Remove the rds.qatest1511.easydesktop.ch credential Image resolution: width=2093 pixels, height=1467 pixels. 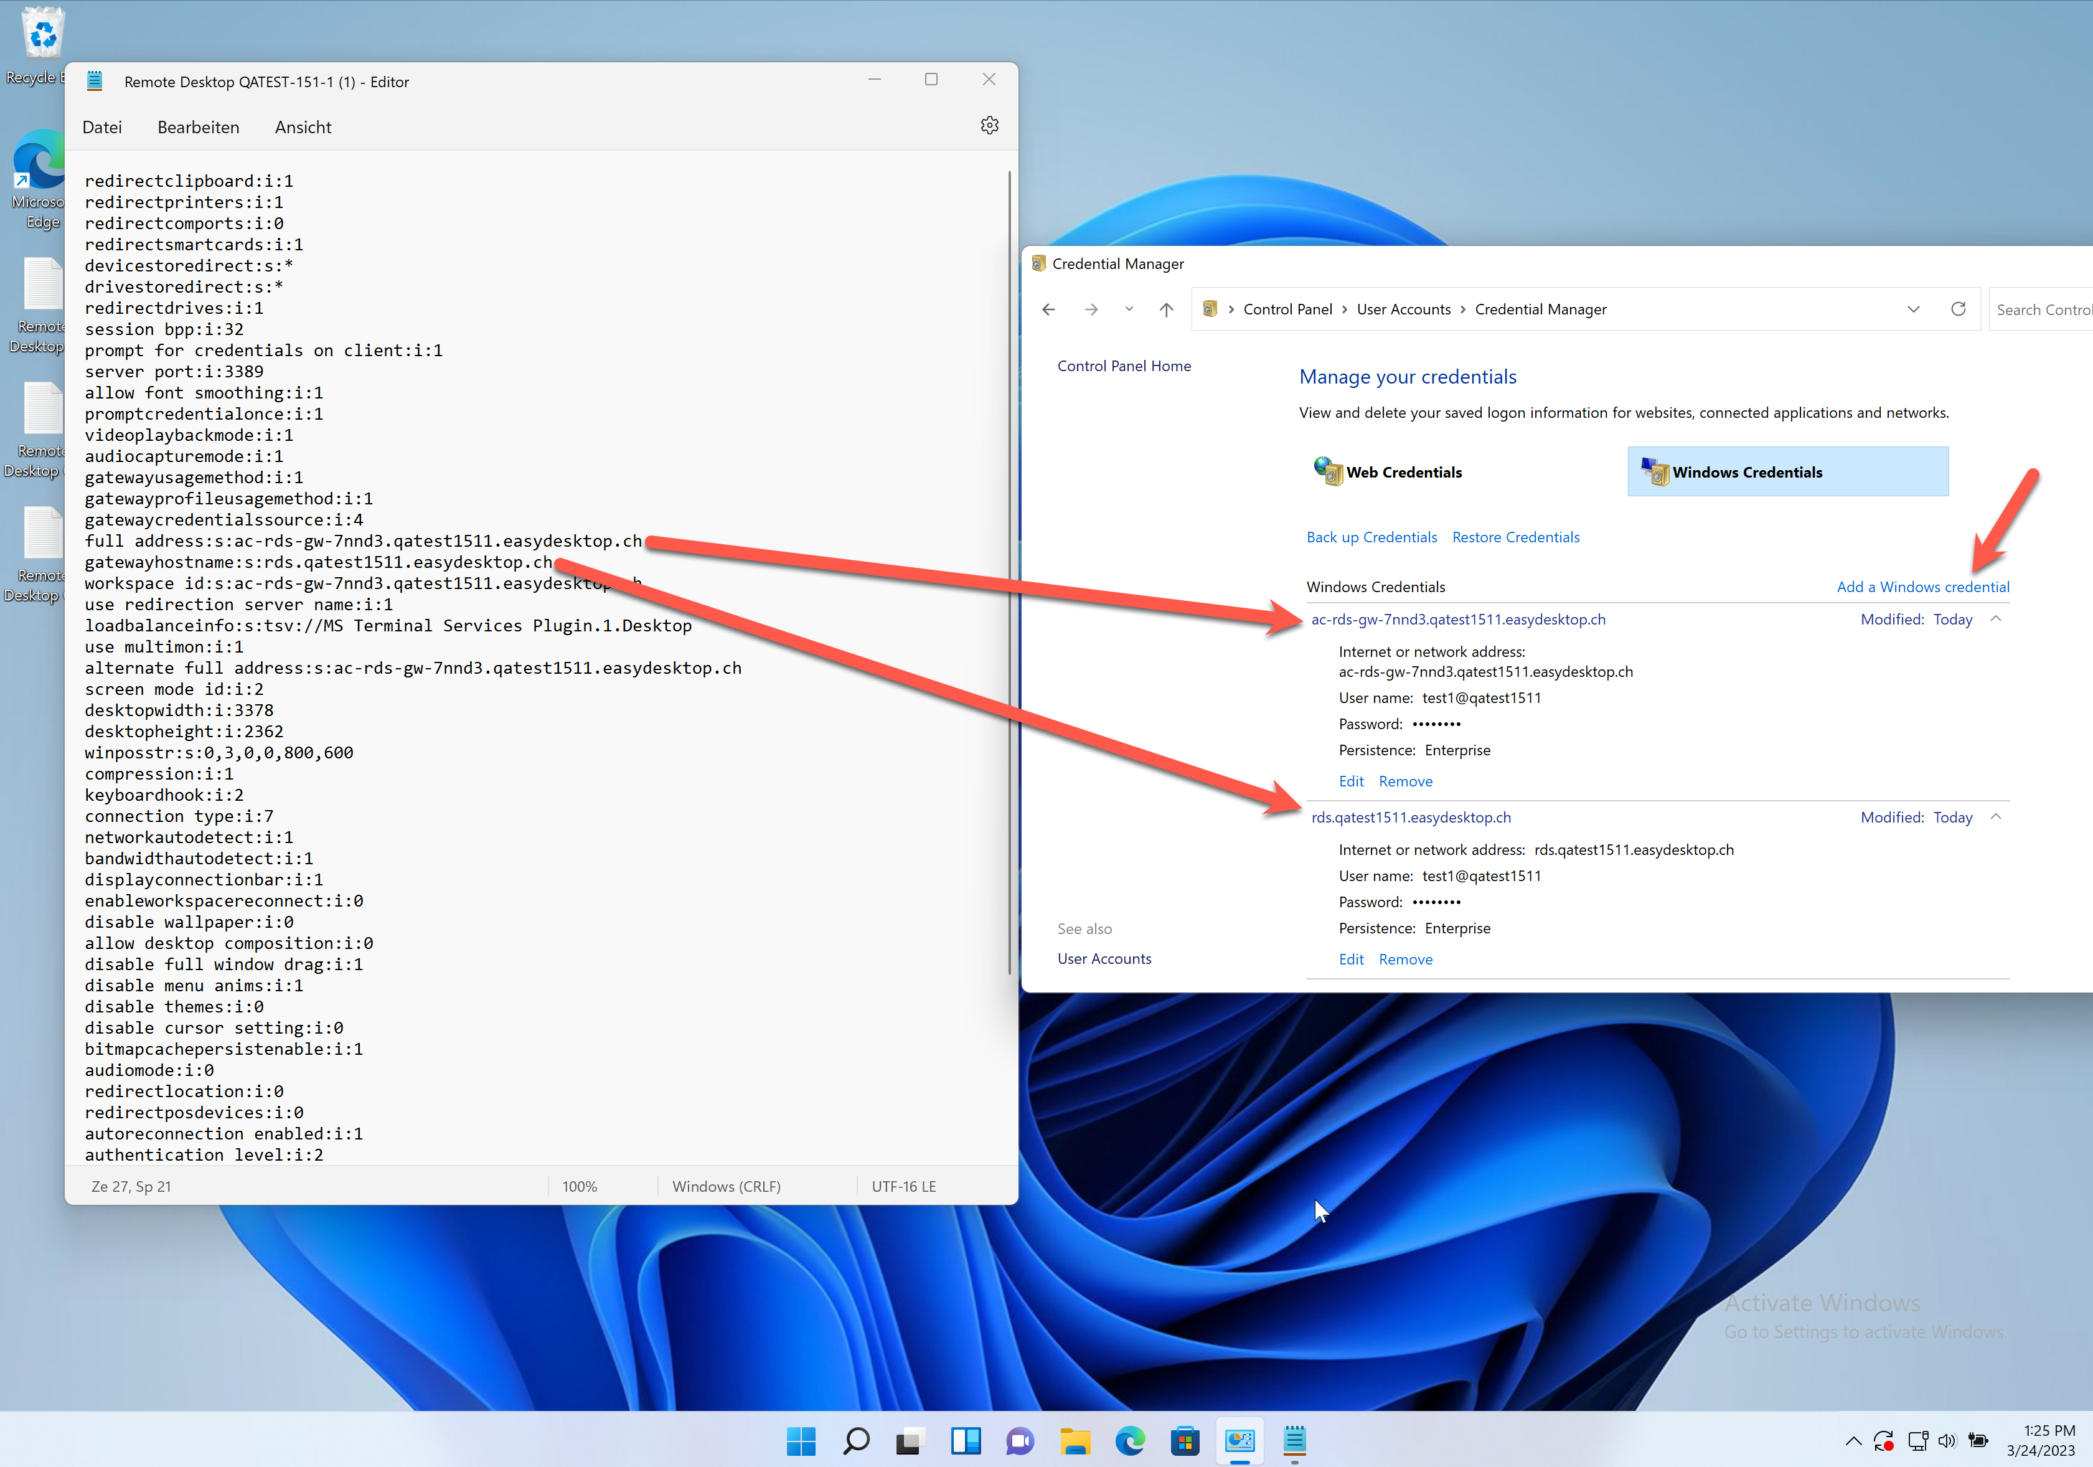pos(1406,959)
